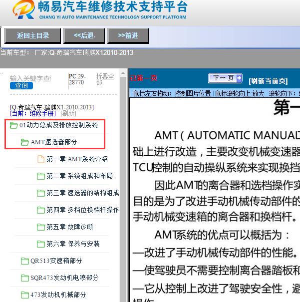Click the blue 查询 search button
Image resolution: width=300 pixels, height=302 pixels.
[21, 85]
